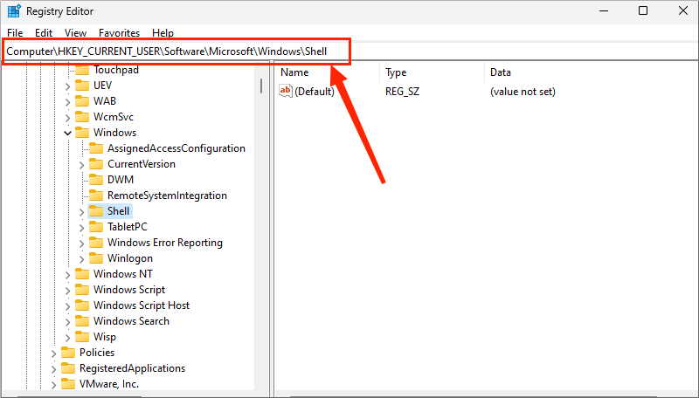
Task: Expand the WcmSvc key
Action: (67, 118)
